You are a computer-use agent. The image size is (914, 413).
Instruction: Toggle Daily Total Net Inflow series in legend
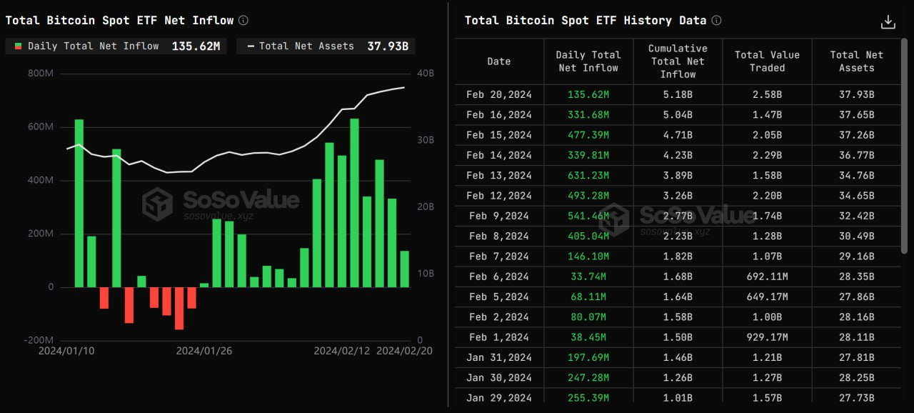[93, 46]
